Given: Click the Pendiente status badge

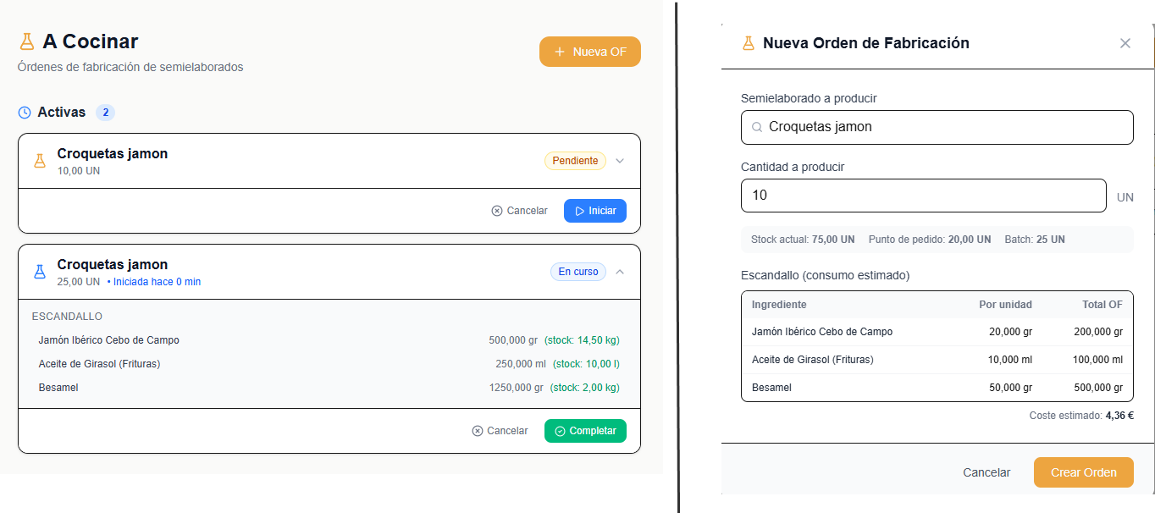Looking at the screenshot, I should pyautogui.click(x=575, y=161).
